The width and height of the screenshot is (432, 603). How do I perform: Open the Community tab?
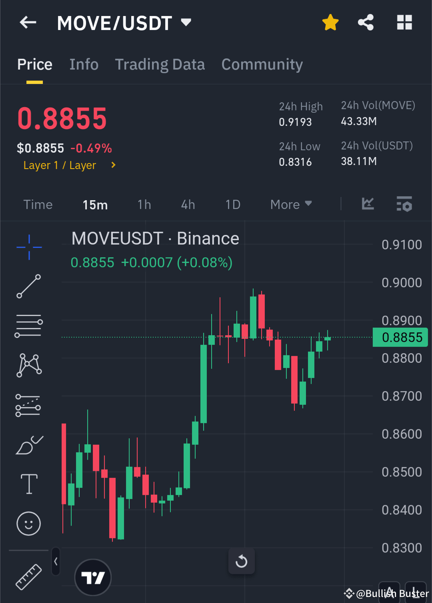click(262, 64)
